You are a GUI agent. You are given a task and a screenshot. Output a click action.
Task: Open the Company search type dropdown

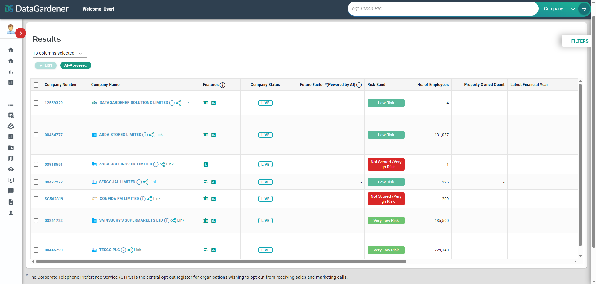(x=559, y=9)
